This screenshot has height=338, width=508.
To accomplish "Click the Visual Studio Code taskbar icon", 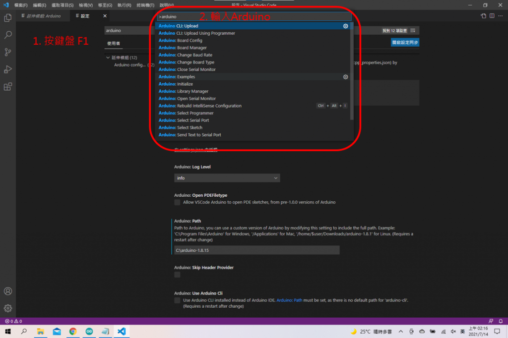I will point(122,332).
